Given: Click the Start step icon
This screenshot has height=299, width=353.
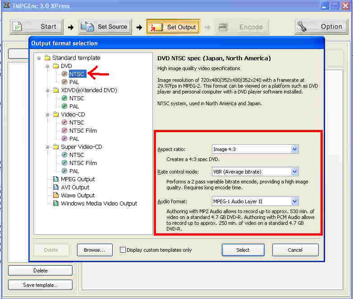Looking at the screenshot, I should coord(17,27).
